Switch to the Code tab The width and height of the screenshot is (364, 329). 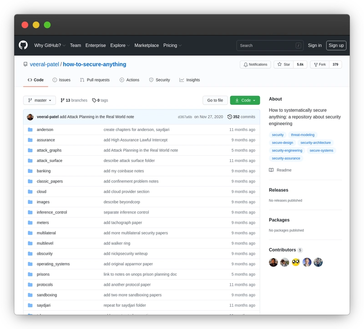pyautogui.click(x=35, y=80)
